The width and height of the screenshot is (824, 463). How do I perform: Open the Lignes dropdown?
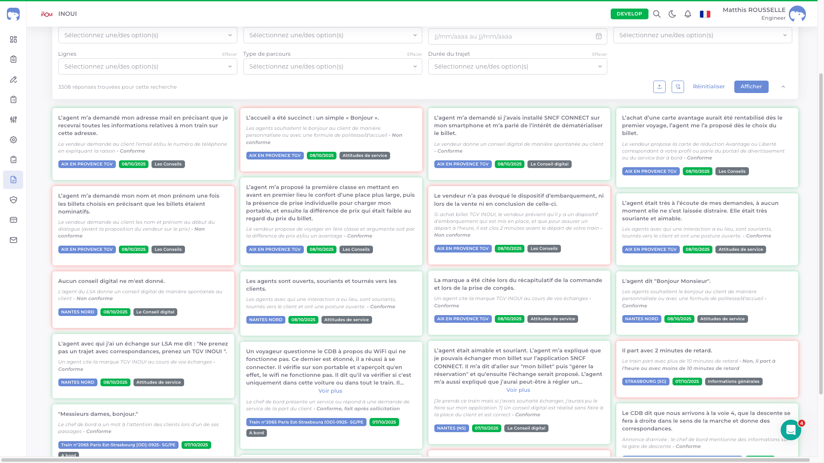pos(148,66)
